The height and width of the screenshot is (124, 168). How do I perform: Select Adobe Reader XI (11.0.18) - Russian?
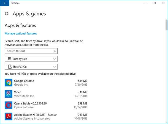pos(36,115)
